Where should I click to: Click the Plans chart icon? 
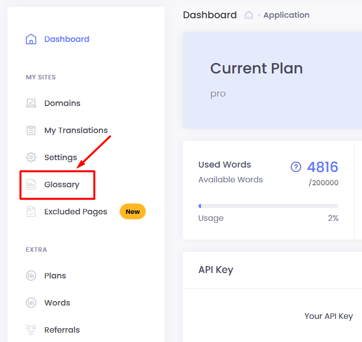(31, 275)
